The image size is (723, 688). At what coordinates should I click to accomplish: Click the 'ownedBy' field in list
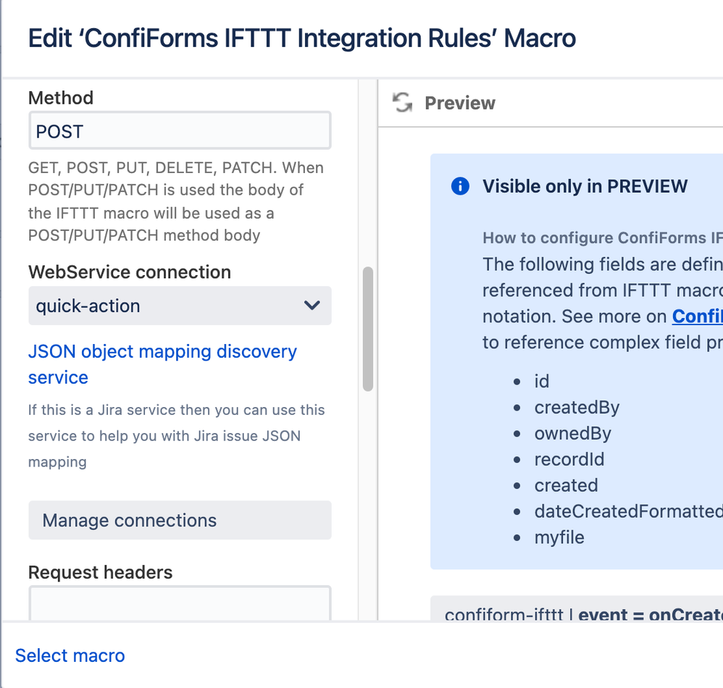tap(573, 433)
